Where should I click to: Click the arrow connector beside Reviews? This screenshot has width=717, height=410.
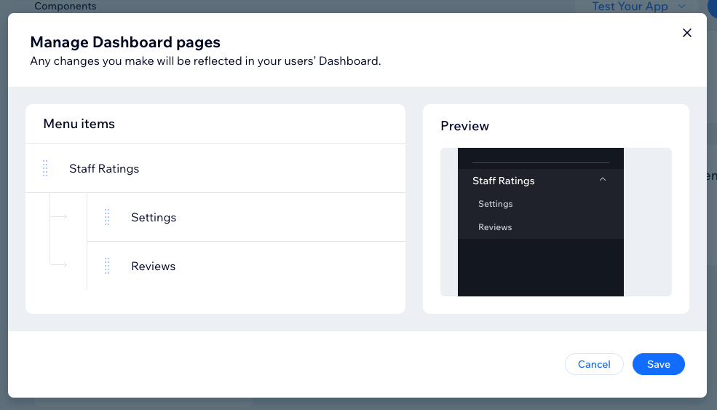click(59, 264)
